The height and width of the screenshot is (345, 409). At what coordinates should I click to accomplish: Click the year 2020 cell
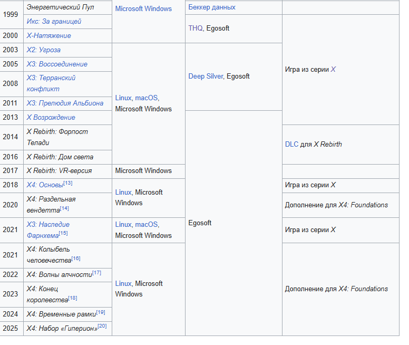[x=12, y=205]
